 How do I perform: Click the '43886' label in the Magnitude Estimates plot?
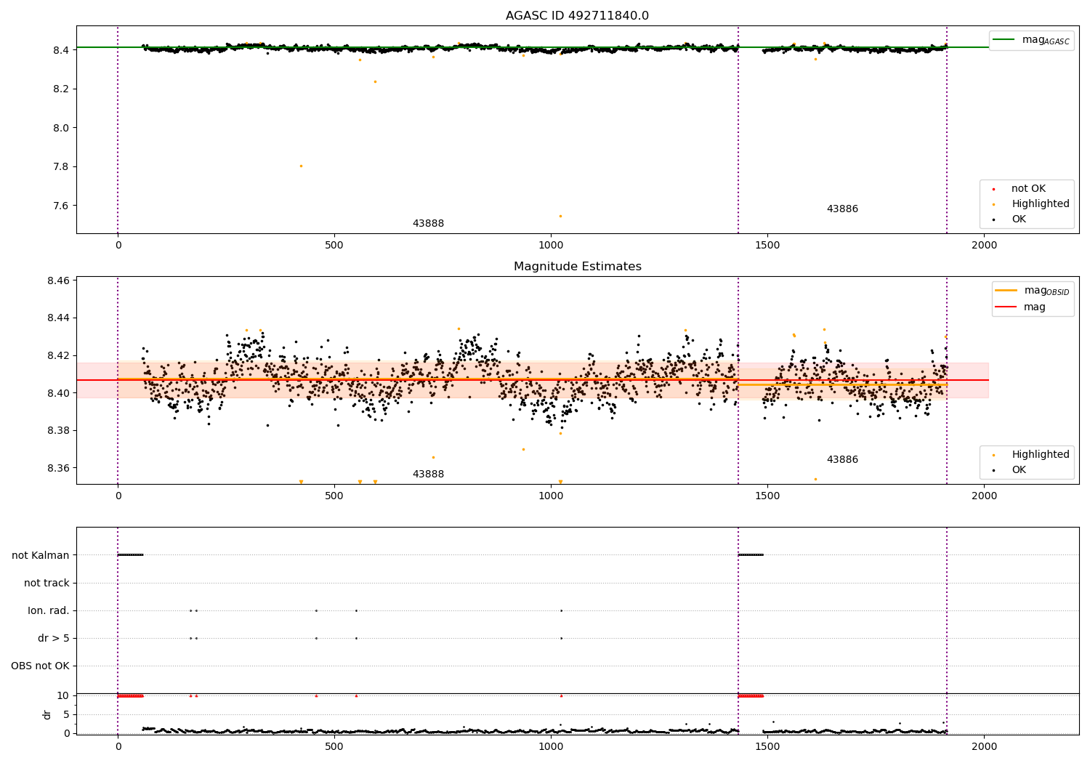[842, 460]
